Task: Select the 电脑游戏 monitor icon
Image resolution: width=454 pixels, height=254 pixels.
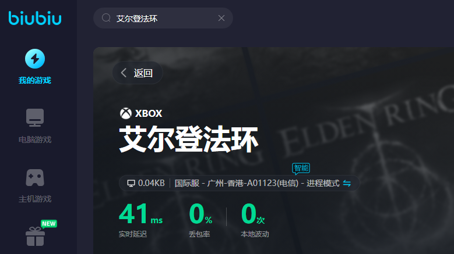Action: [35, 117]
